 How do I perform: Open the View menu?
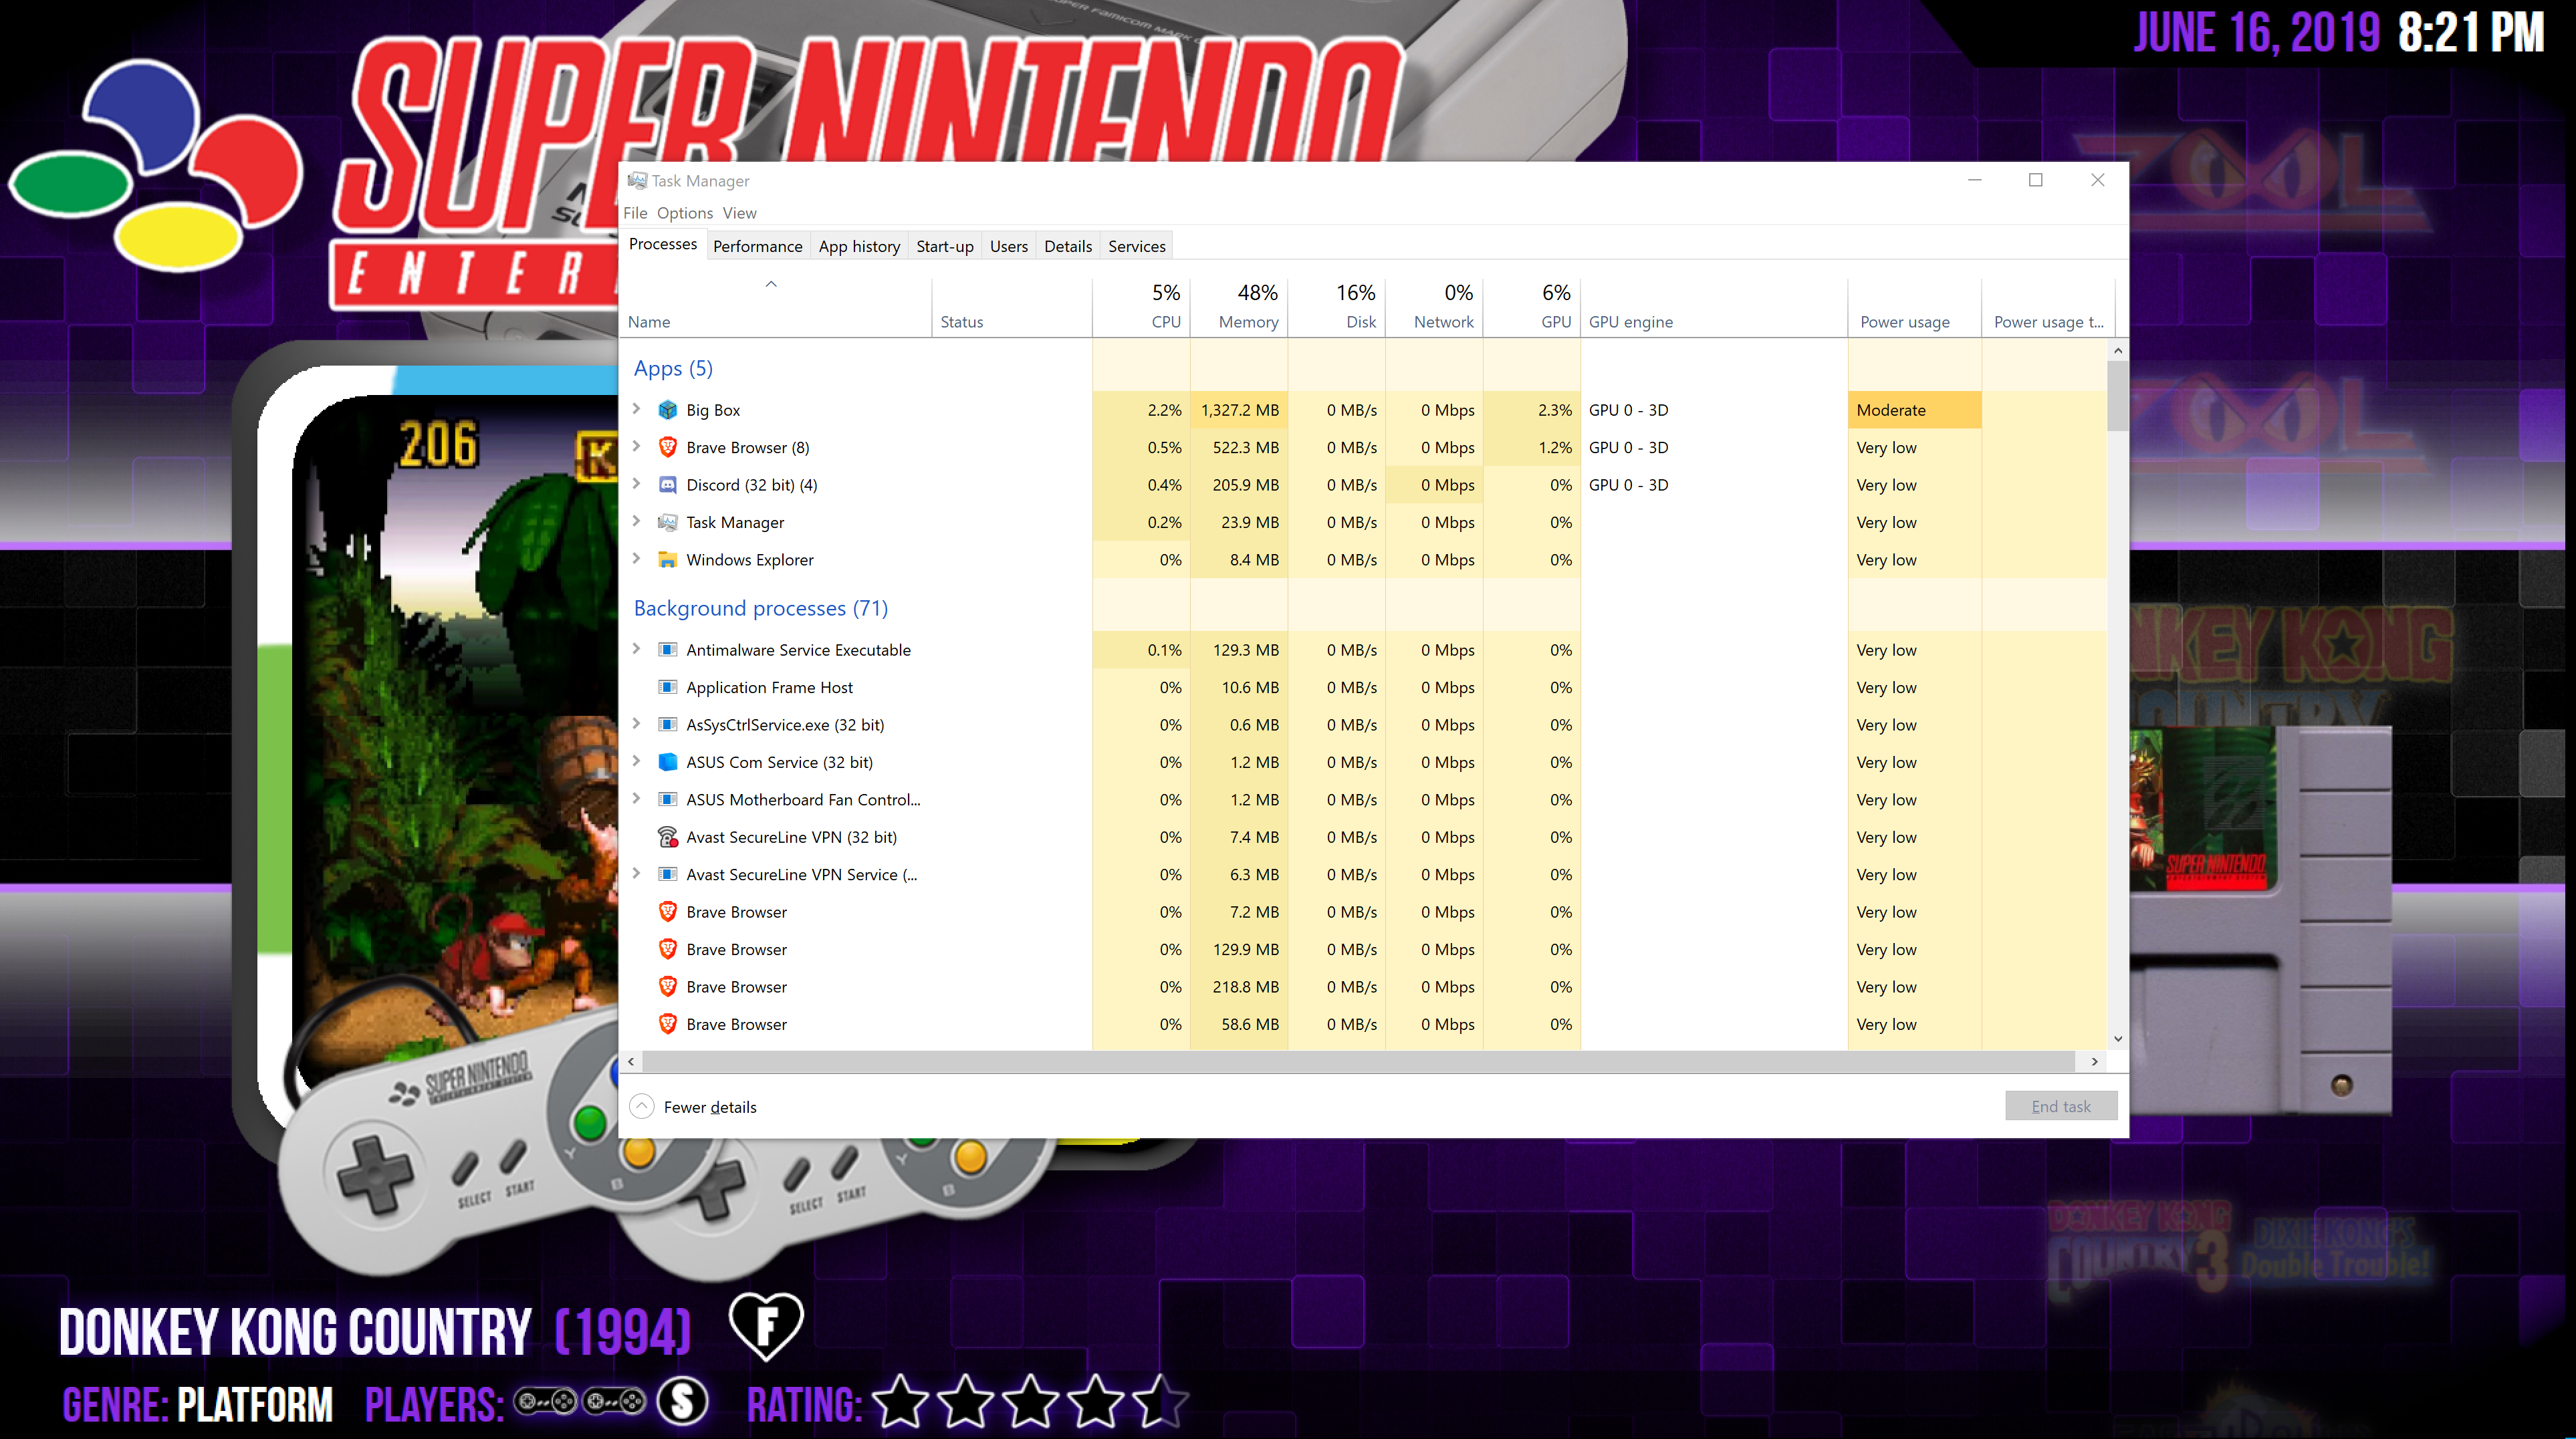click(740, 213)
